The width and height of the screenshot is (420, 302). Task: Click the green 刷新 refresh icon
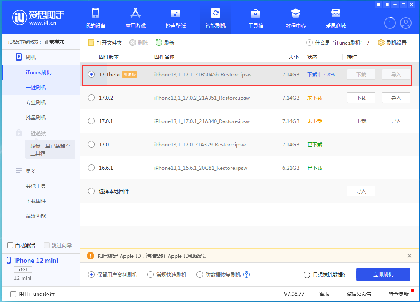(159, 43)
